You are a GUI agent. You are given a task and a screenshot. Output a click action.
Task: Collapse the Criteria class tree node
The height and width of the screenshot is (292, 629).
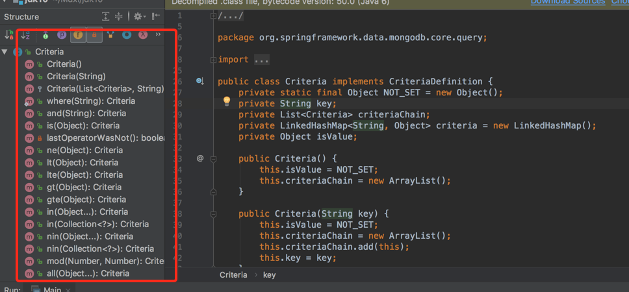pyautogui.click(x=5, y=52)
